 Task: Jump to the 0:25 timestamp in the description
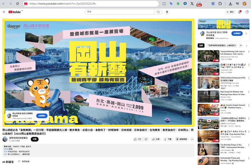[x=5, y=152]
